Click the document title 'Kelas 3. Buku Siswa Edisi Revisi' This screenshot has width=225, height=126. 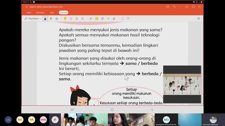pyautogui.click(x=47, y=7)
